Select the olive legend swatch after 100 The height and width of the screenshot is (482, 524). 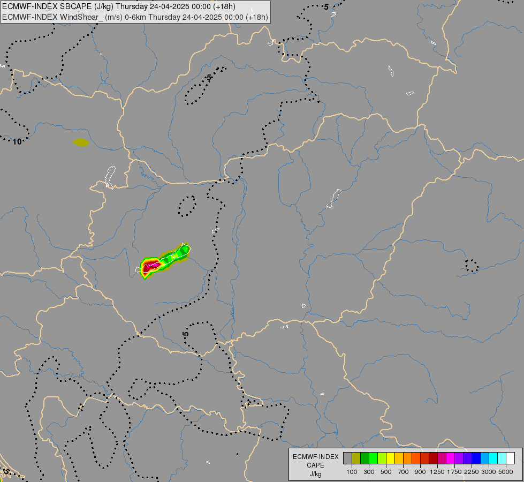tap(356, 458)
